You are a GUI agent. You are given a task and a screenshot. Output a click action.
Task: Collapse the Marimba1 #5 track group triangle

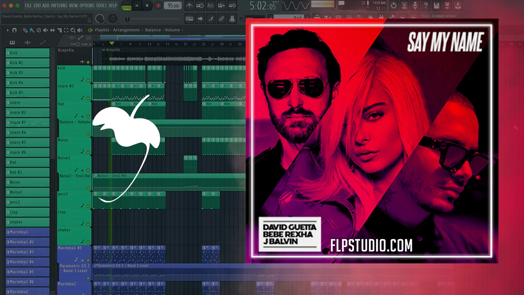82,260
